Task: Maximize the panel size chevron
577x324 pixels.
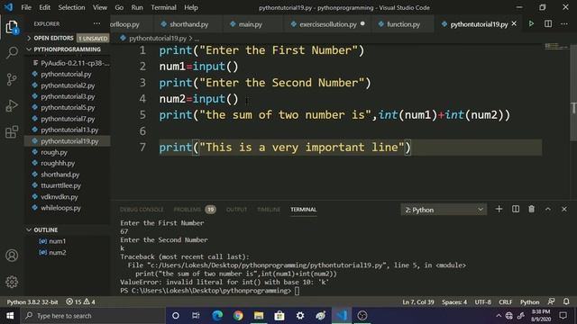Action: [548, 209]
